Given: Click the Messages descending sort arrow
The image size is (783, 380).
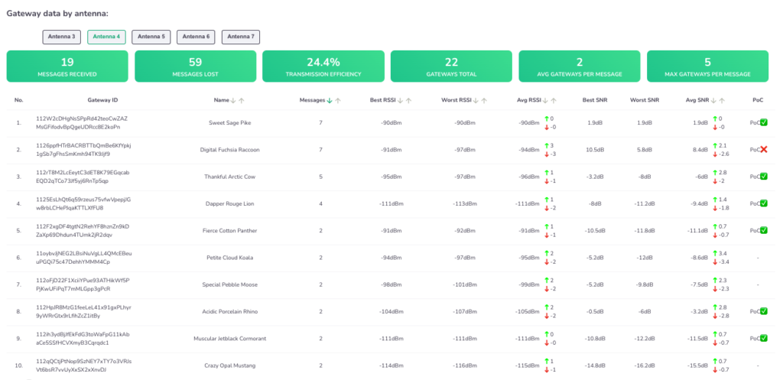Looking at the screenshot, I should [330, 100].
